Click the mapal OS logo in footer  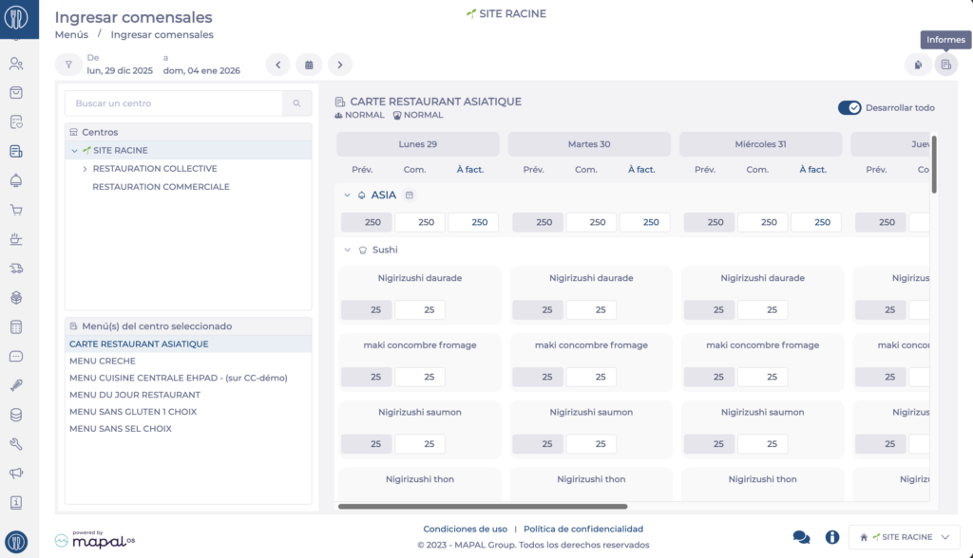(x=95, y=540)
